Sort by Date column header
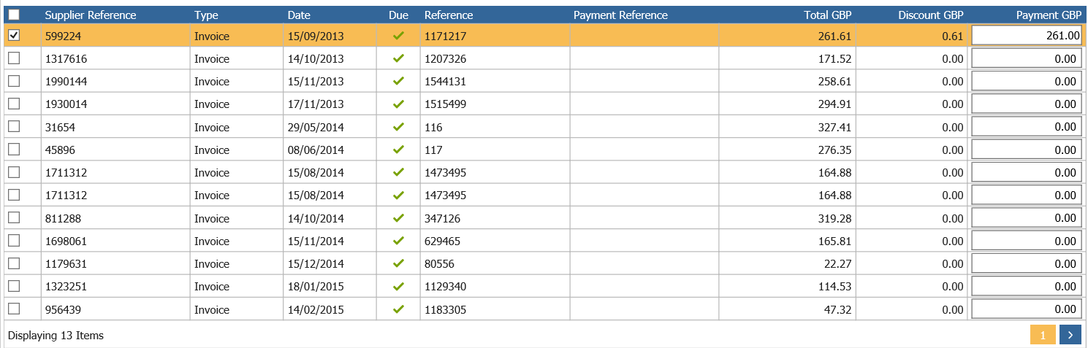The image size is (1088, 348). click(299, 15)
